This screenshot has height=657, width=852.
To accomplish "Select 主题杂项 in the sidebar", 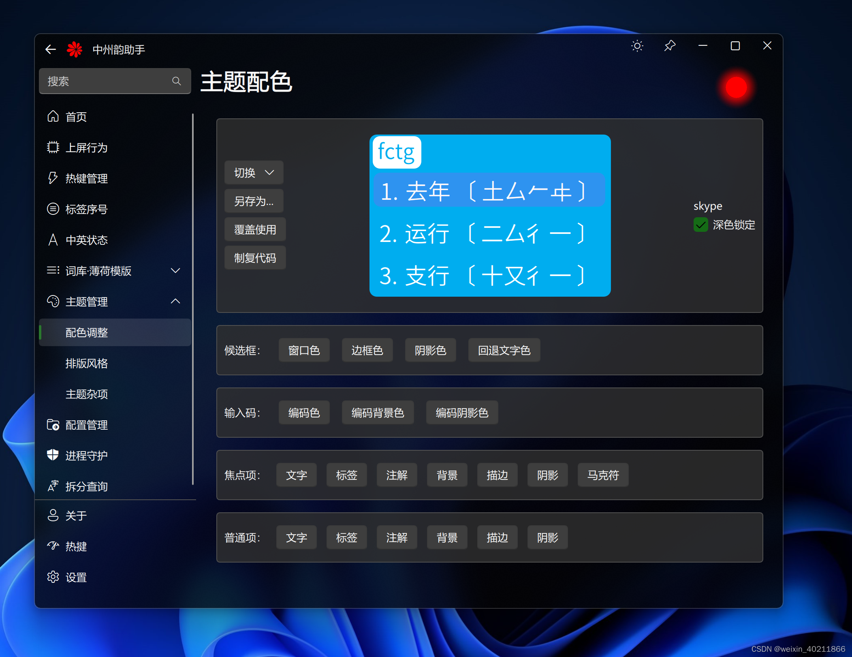I will point(87,394).
